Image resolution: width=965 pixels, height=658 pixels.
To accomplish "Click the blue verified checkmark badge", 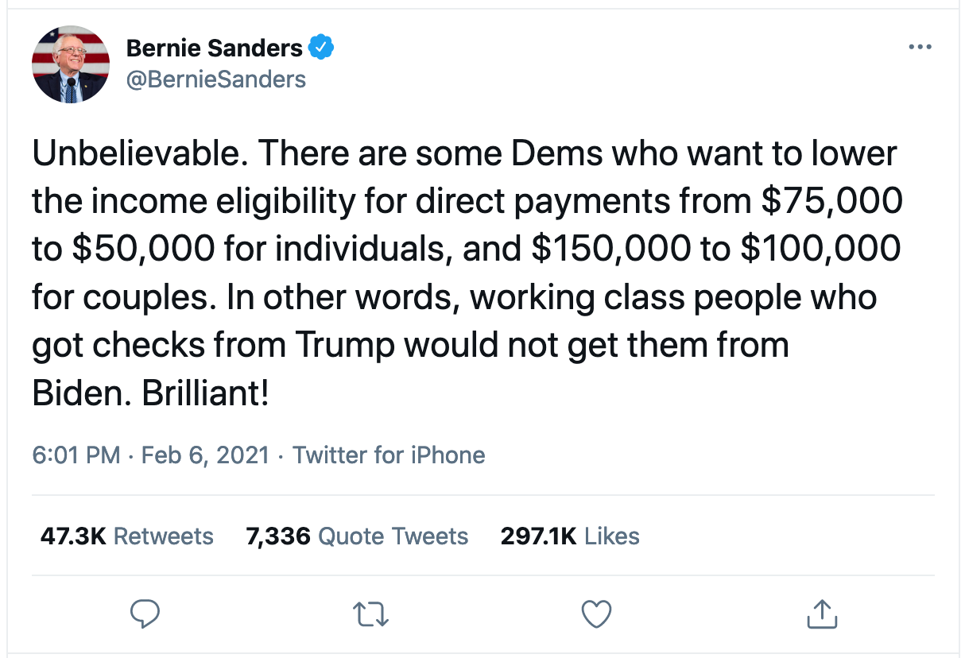I will (x=320, y=48).
